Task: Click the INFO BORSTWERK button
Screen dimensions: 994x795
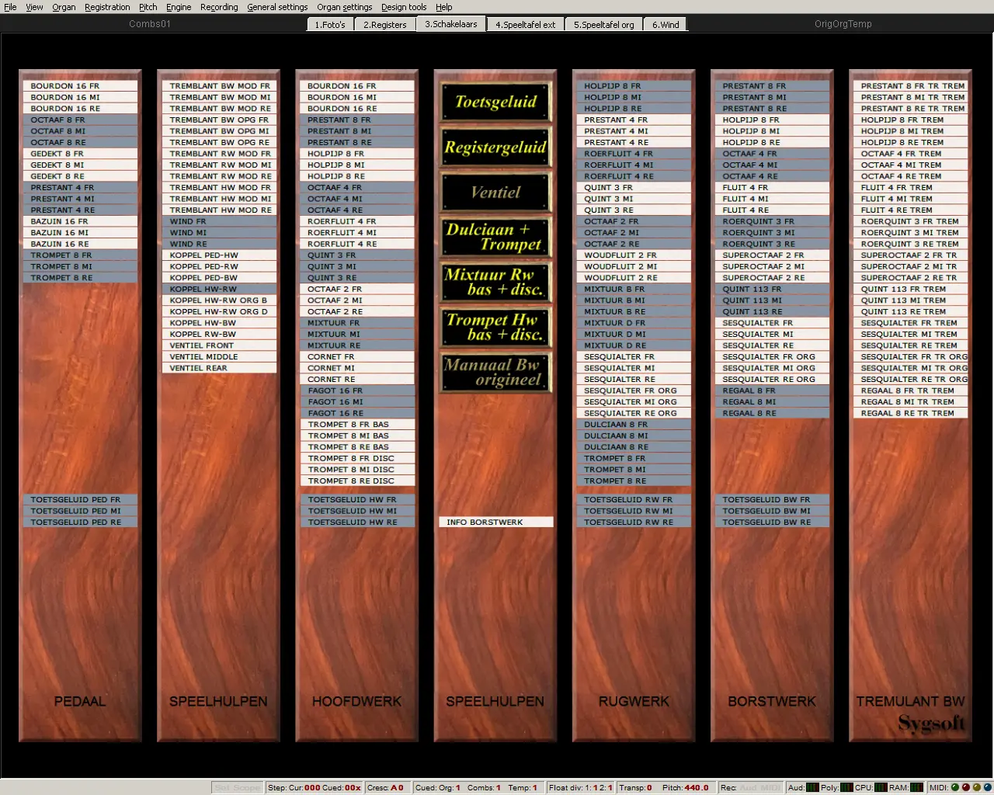Action: point(495,522)
